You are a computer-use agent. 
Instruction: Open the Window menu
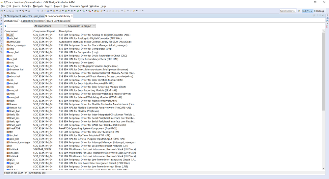coord(94,6)
